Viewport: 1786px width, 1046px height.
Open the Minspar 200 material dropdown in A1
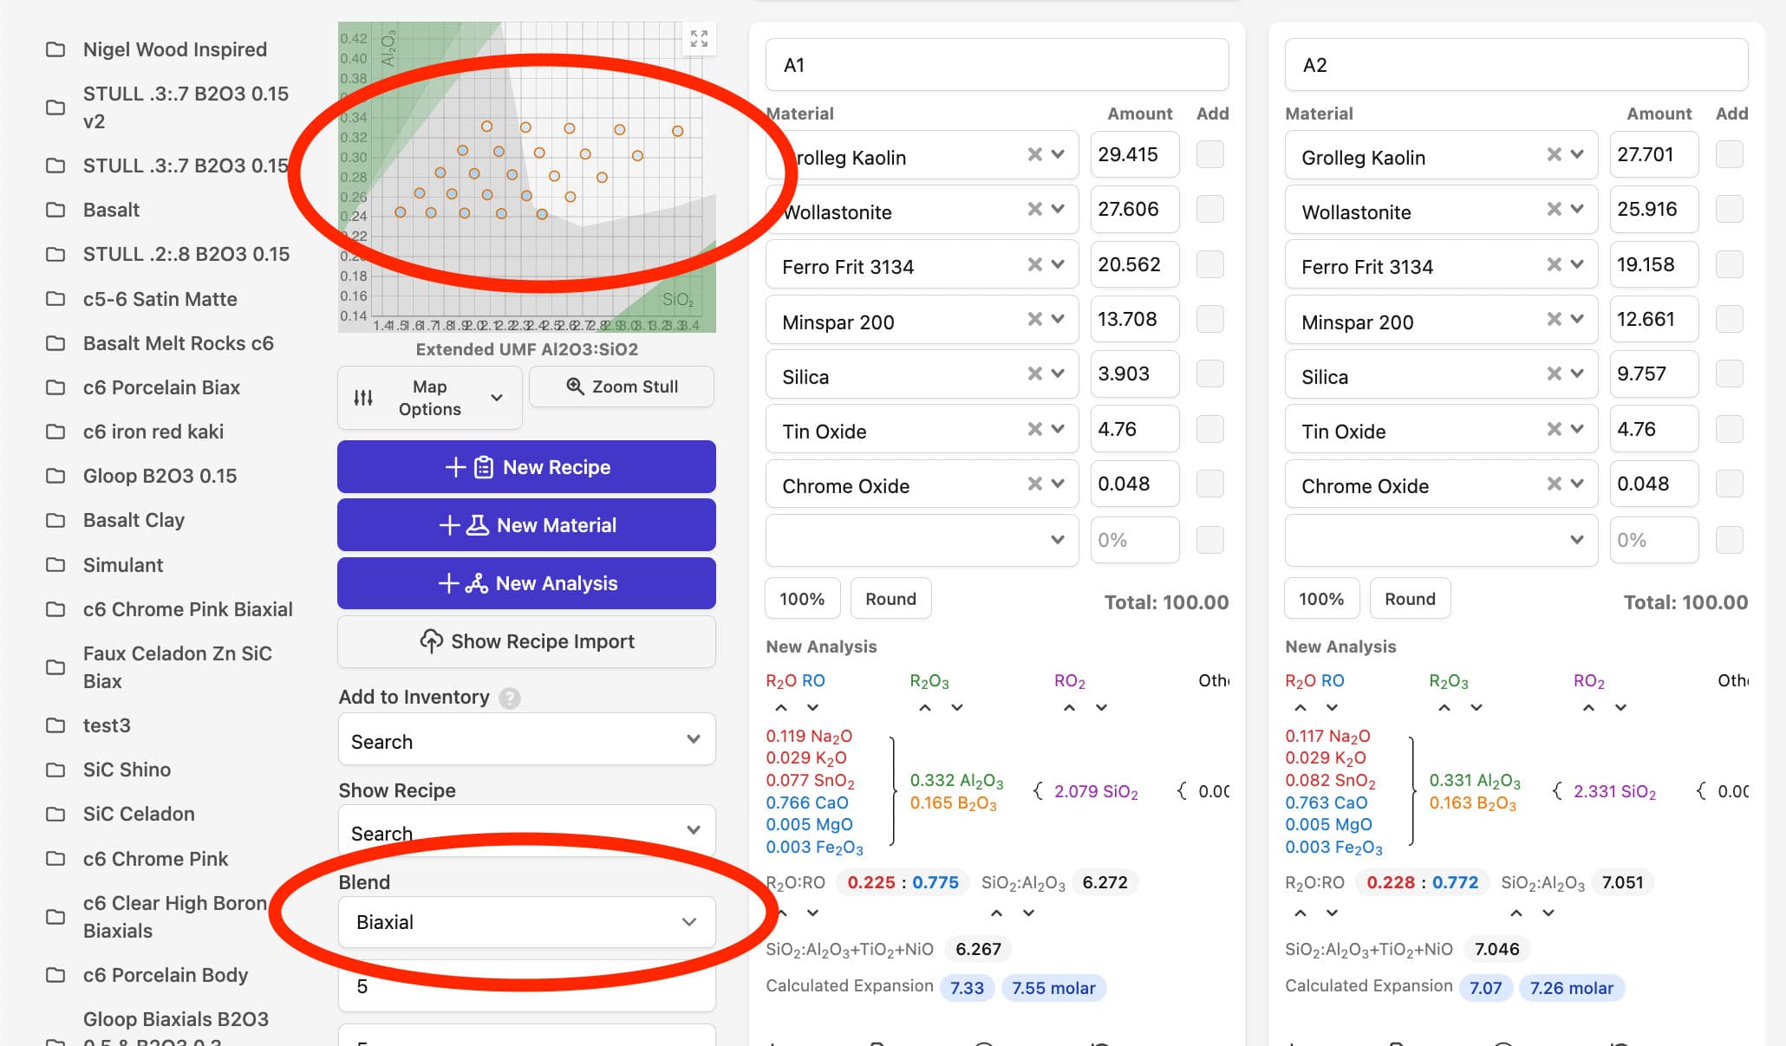click(1058, 319)
